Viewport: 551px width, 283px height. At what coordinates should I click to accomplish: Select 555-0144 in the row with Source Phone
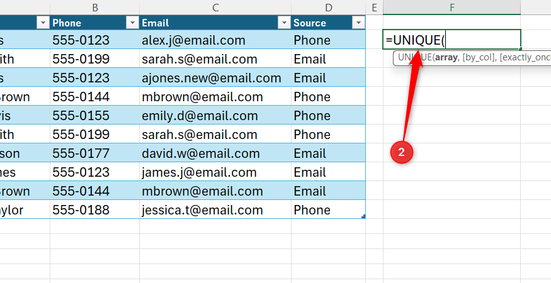click(95, 97)
